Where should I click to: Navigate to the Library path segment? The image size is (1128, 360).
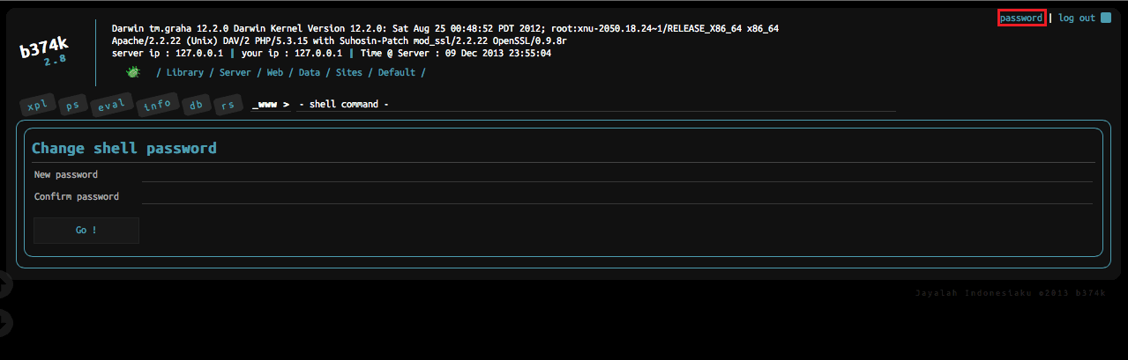[x=184, y=72]
